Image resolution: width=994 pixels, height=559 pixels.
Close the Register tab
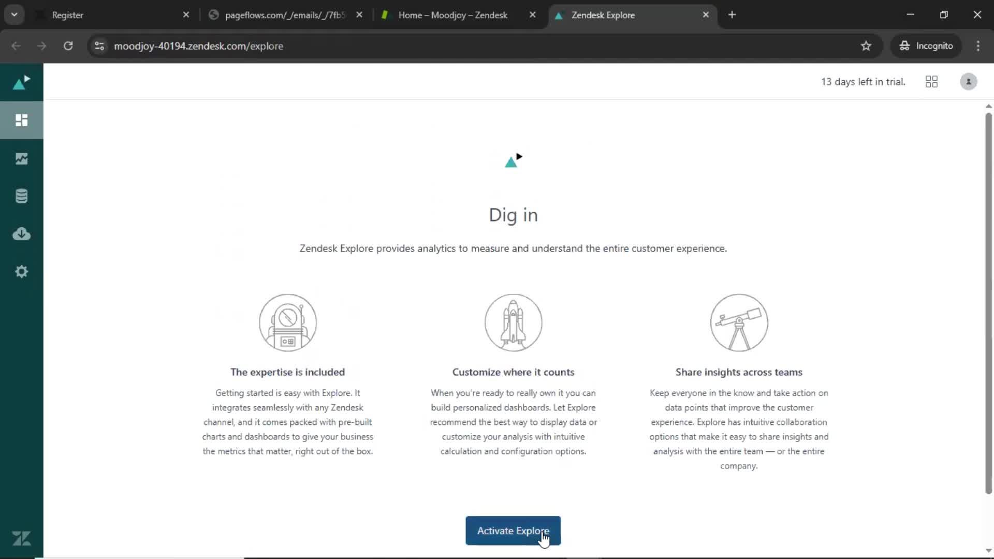click(x=186, y=15)
